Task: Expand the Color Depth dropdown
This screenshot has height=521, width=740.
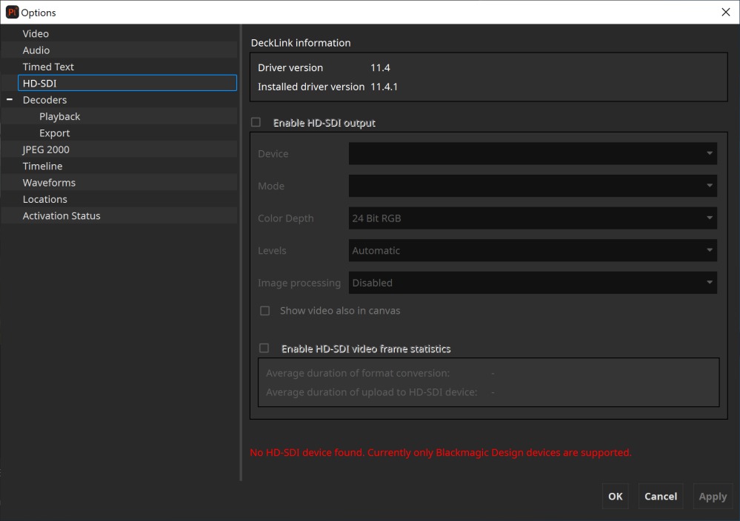Action: [532, 218]
